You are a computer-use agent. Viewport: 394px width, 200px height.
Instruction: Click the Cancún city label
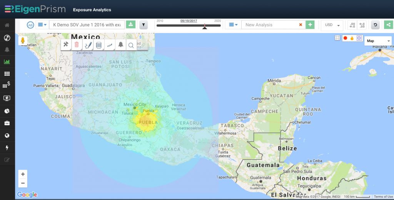314,78
